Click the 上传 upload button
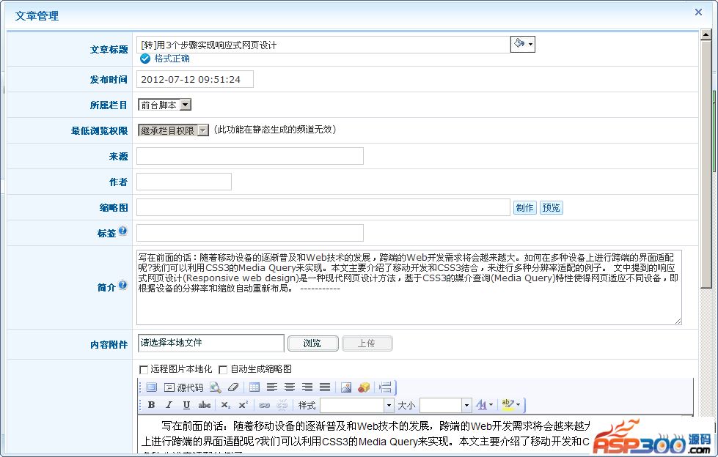 (x=367, y=343)
